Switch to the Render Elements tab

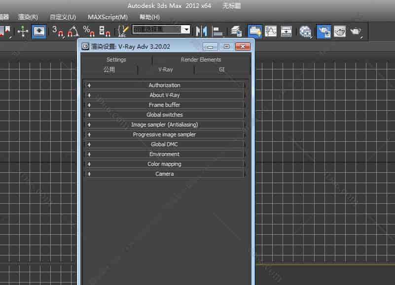point(201,60)
